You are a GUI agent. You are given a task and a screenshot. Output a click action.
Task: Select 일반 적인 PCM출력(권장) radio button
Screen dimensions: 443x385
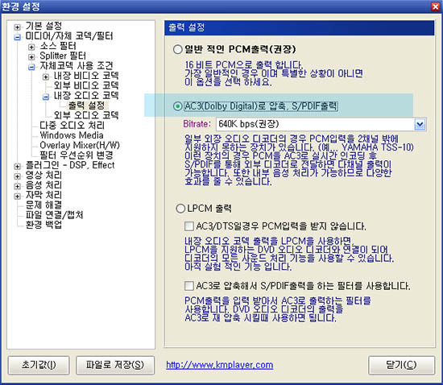(177, 49)
